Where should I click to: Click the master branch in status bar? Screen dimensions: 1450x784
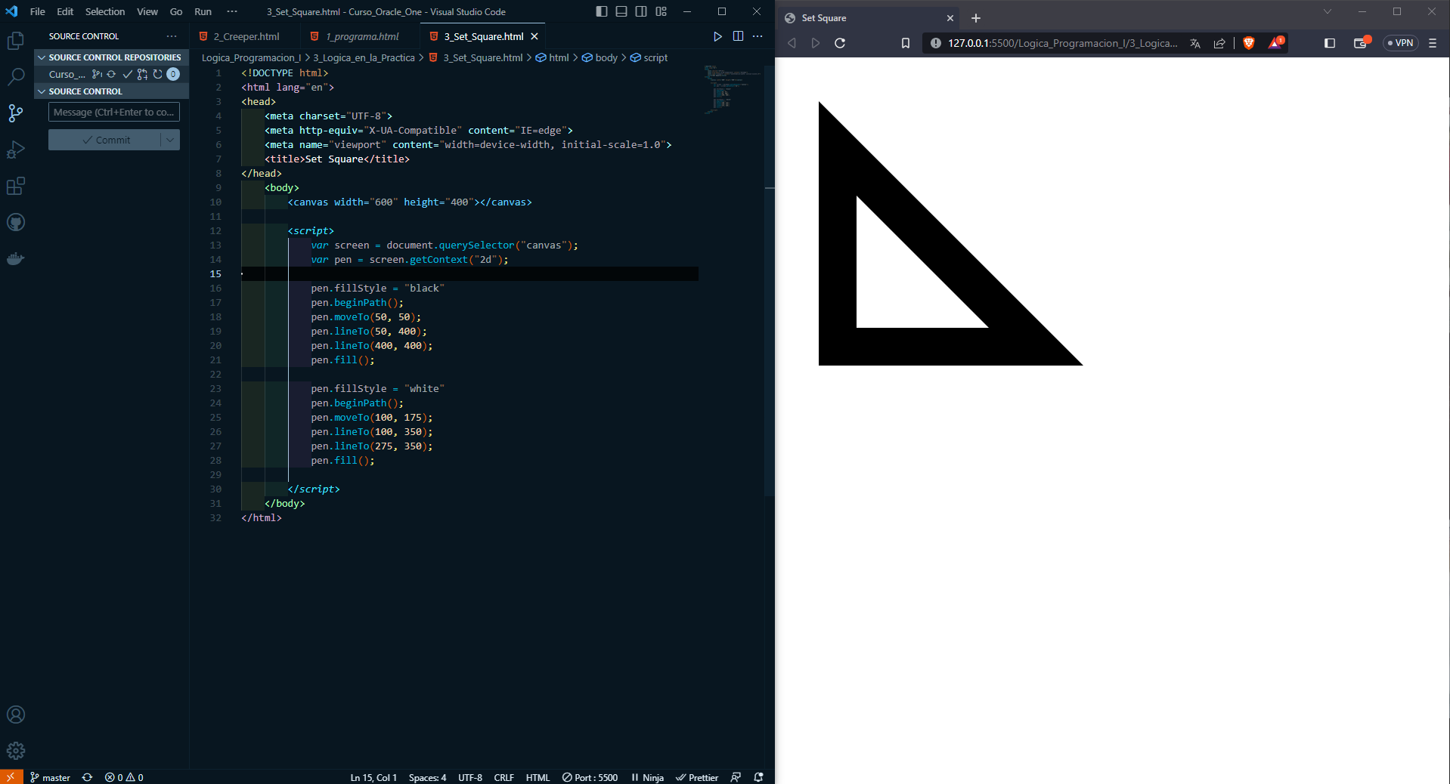pyautogui.click(x=50, y=777)
